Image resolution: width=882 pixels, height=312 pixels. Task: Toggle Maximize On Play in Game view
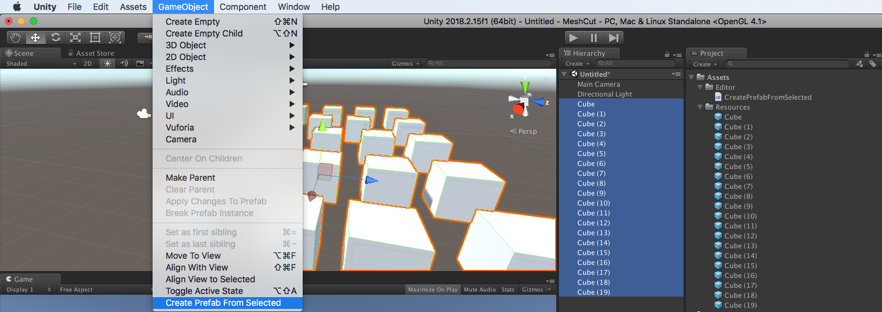point(433,289)
